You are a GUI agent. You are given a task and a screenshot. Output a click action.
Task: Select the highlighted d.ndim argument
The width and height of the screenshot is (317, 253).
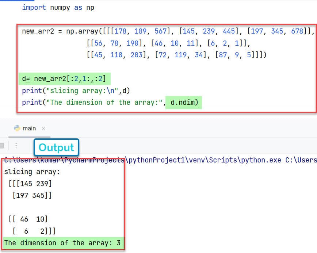tap(183, 103)
